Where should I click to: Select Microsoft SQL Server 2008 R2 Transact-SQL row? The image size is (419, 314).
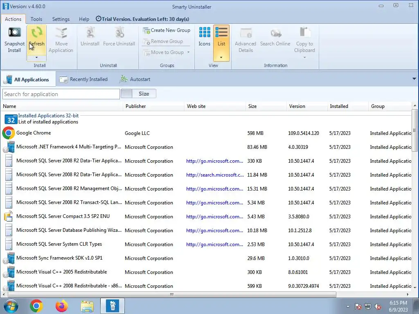click(207, 203)
